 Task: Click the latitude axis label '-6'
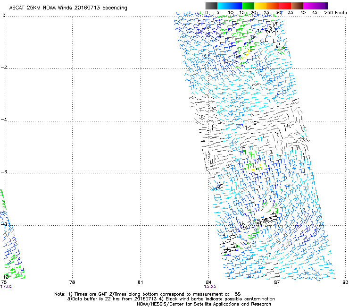pyautogui.click(x=4, y=171)
